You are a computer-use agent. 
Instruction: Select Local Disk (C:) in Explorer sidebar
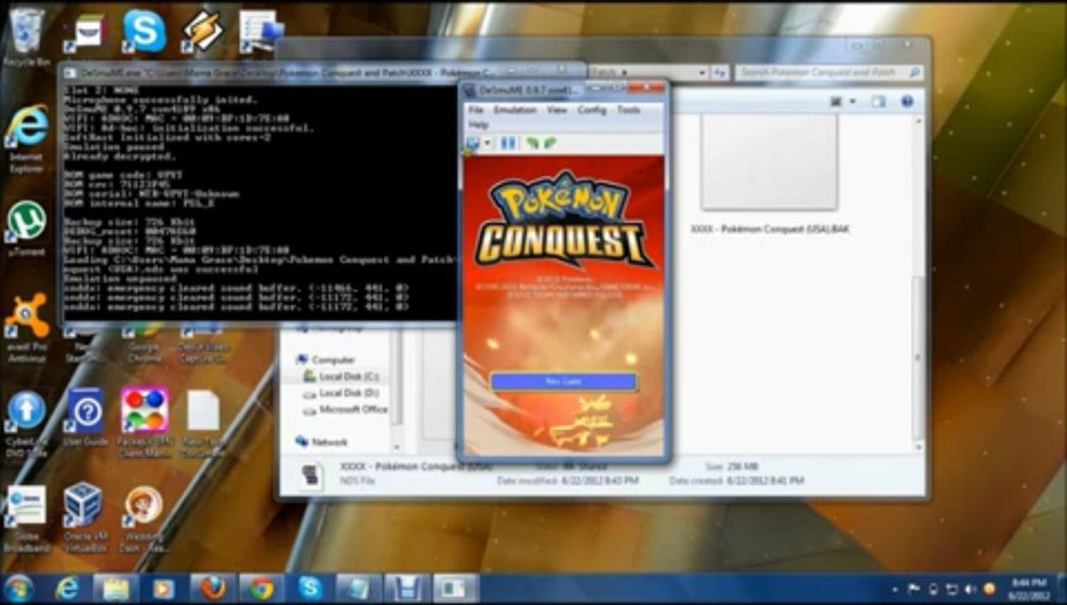[342, 376]
